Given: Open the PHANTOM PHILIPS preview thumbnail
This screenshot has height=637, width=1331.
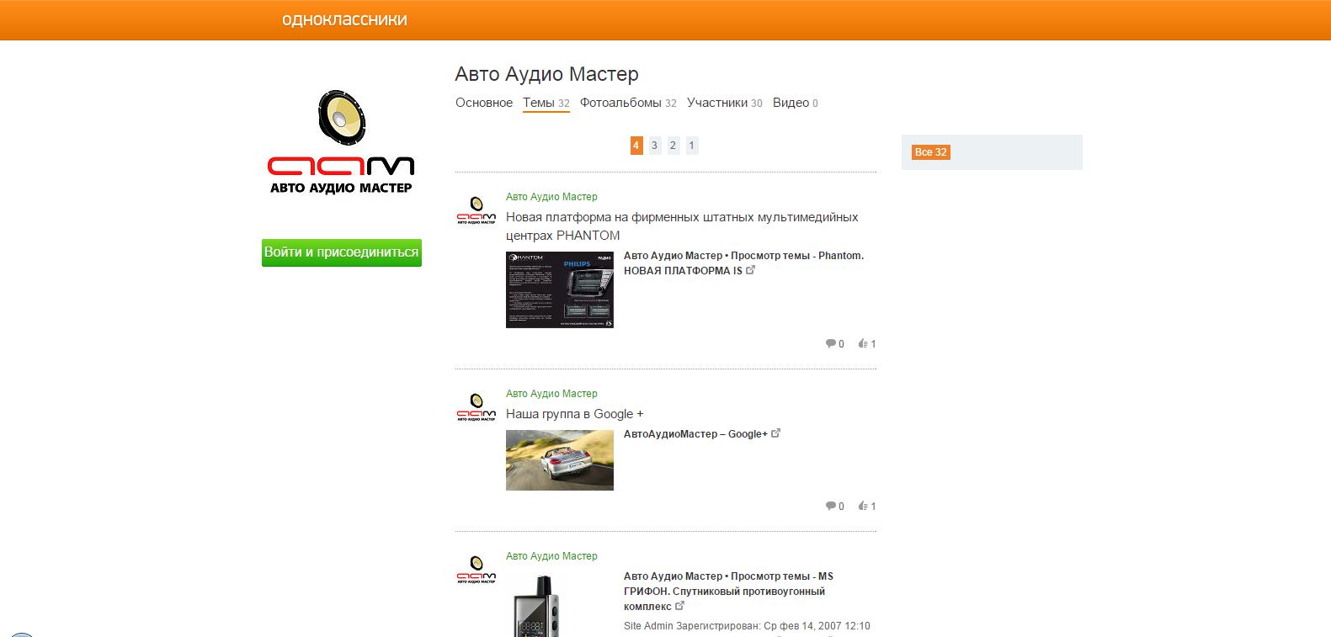Looking at the screenshot, I should (x=560, y=289).
